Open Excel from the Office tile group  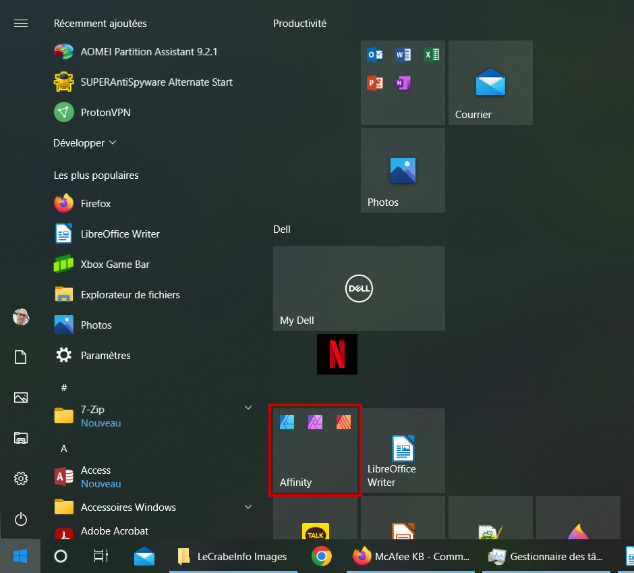[x=432, y=54]
